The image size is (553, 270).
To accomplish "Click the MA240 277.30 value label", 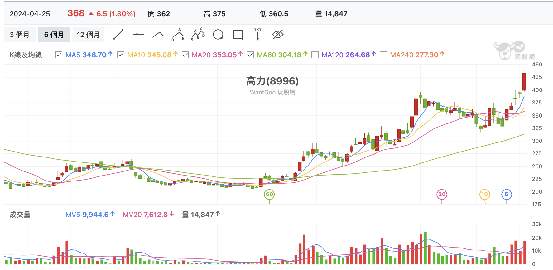I will (x=417, y=55).
